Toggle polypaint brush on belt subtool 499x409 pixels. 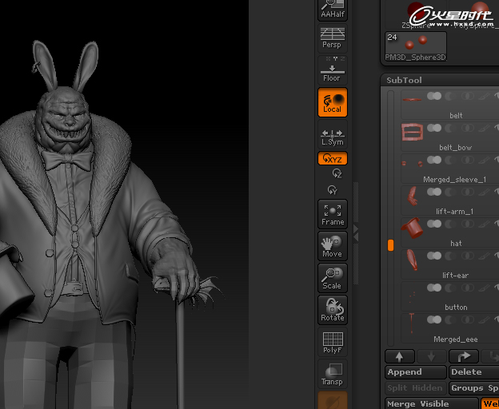(484, 96)
